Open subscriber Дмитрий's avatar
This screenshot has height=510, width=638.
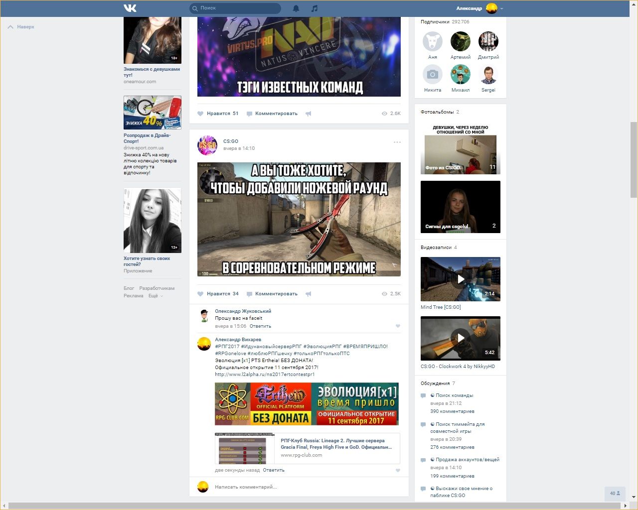point(488,41)
